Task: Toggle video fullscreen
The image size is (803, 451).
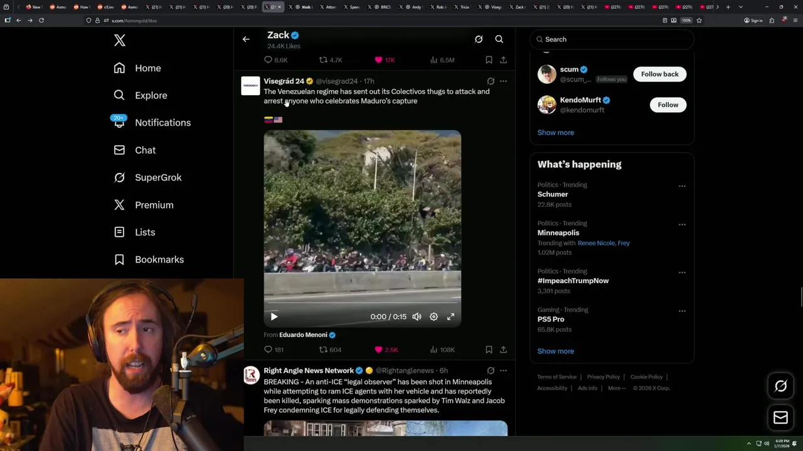Action: click(450, 317)
